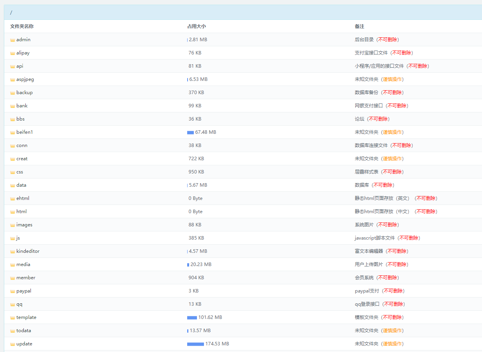Open the paypal folder entry

tap(24, 291)
